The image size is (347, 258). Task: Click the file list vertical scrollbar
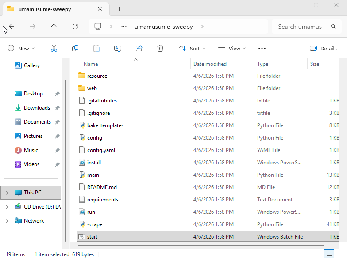[343, 172]
